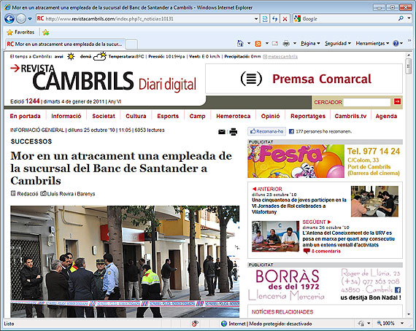The image size is (416, 331).
Task: Open the Informació section
Action: [66, 116]
